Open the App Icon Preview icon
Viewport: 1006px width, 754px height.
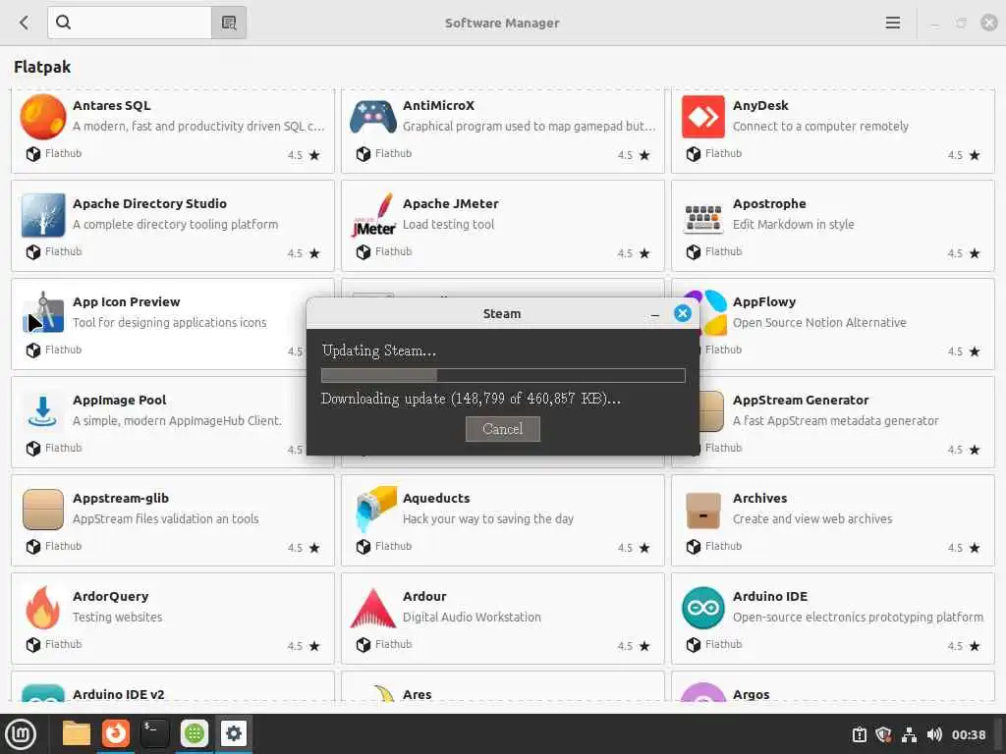coord(43,313)
